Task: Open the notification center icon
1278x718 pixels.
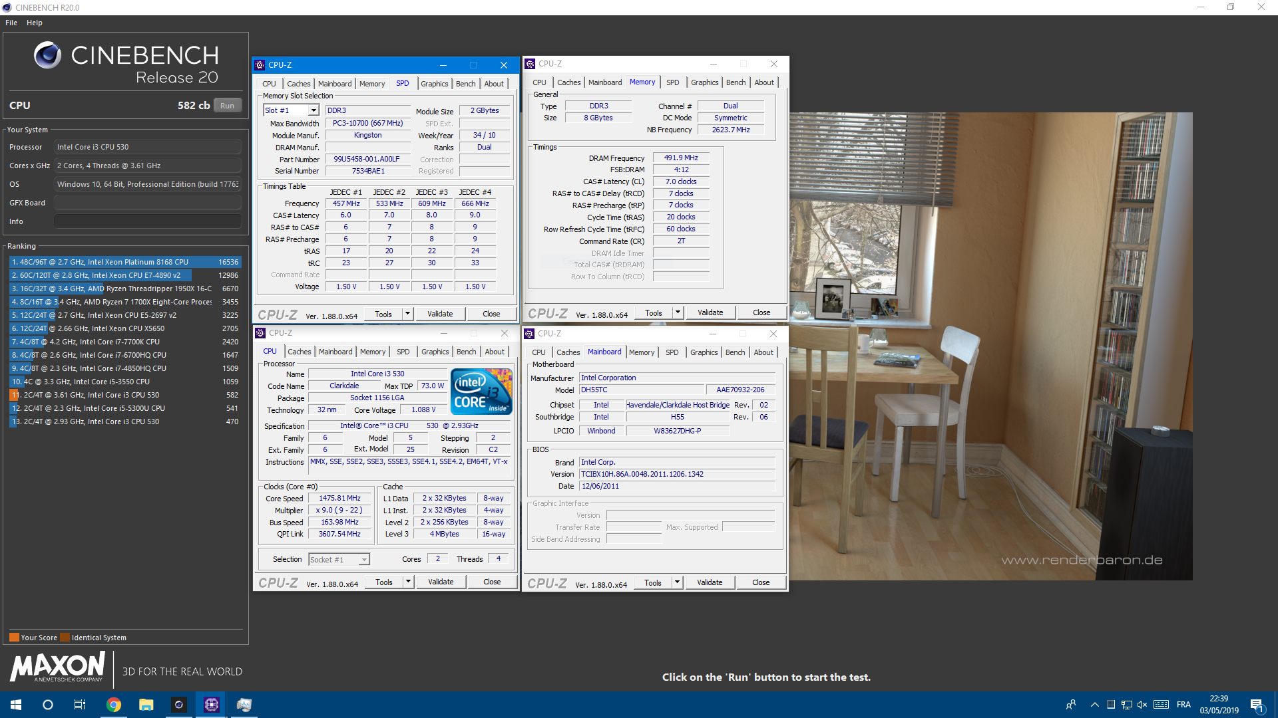Action: (1257, 705)
